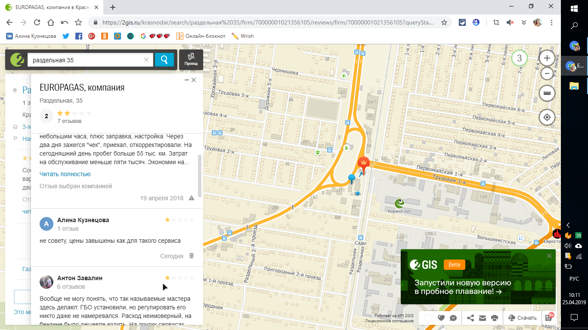The height and width of the screenshot is (330, 588).
Task: Click the blue search magnifier button
Action: (164, 60)
